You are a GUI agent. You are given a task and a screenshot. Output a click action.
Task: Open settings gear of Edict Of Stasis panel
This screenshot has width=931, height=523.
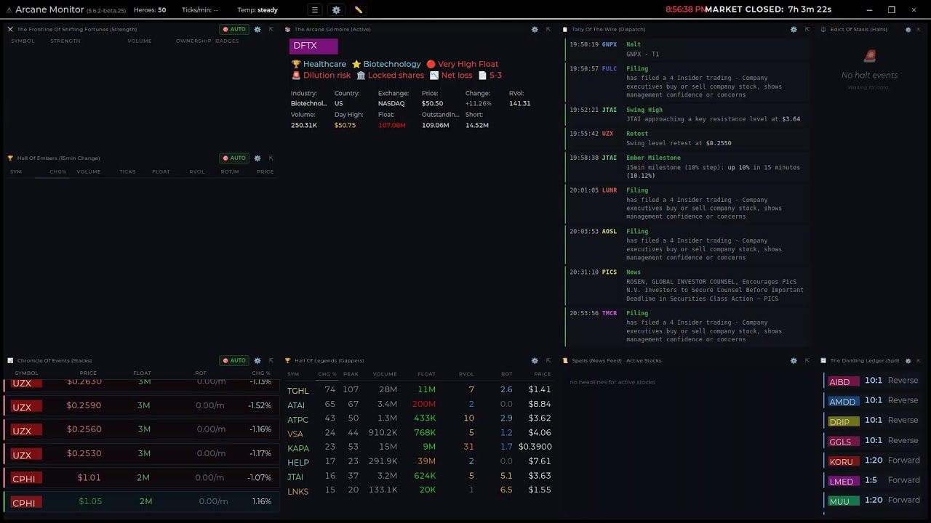[x=908, y=29]
